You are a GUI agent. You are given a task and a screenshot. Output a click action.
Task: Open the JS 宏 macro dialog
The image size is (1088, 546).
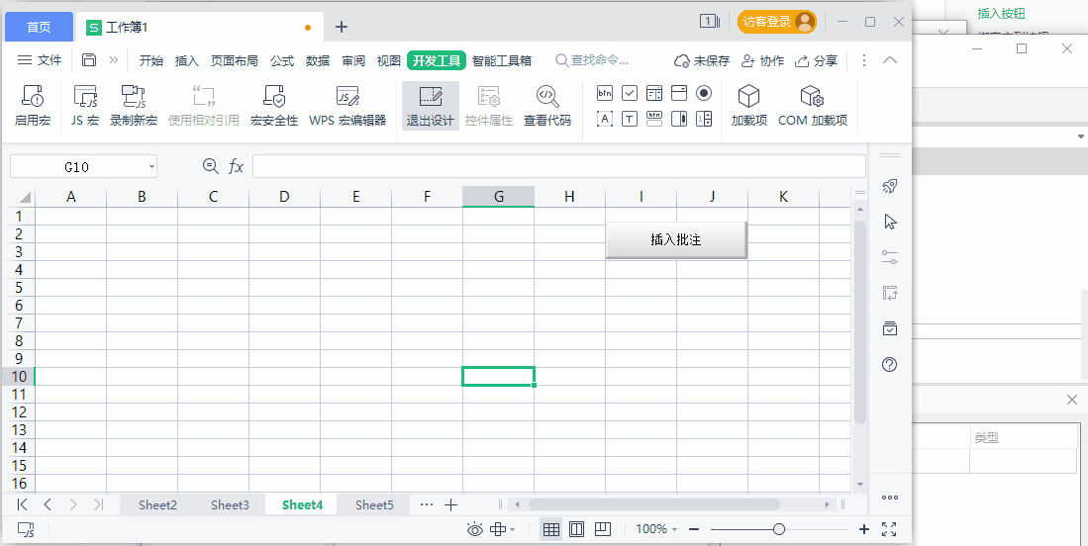(x=85, y=106)
